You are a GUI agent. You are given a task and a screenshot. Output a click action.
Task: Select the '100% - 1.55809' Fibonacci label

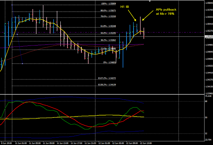click(x=108, y=4)
